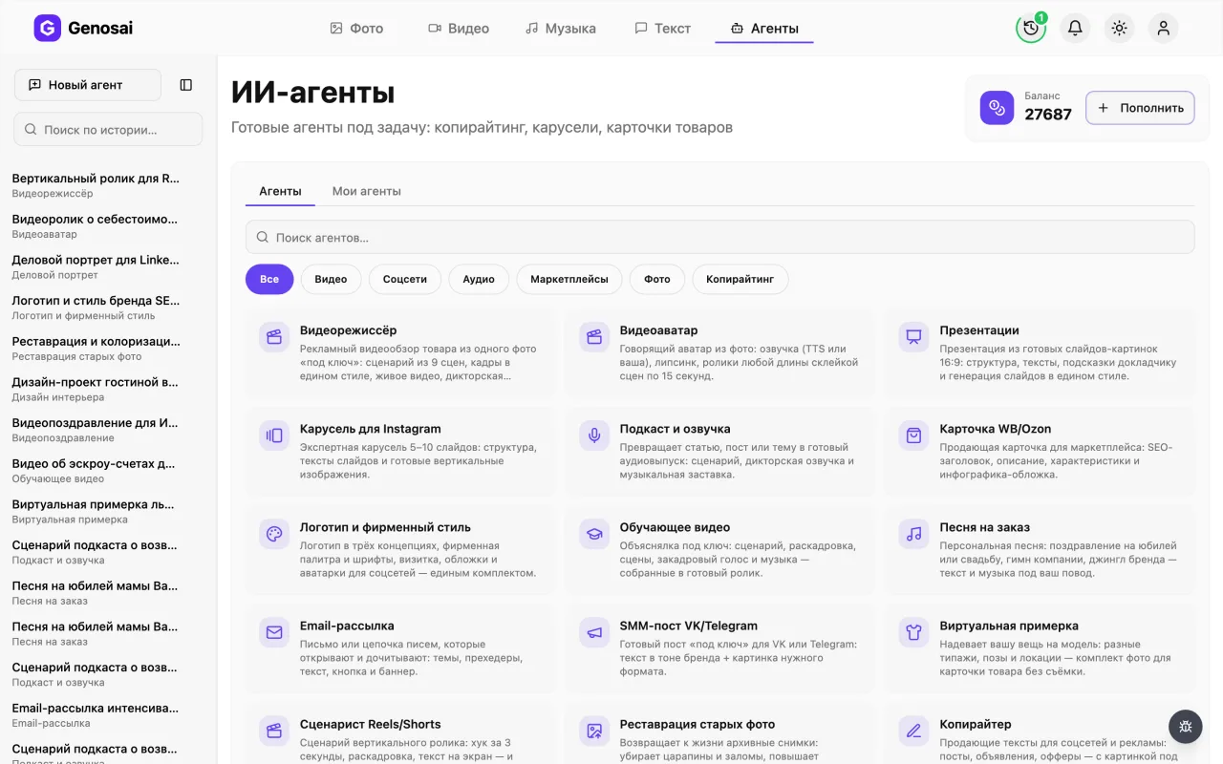Click the Реставрация старых фото image icon
This screenshot has height=764, width=1223.
[x=594, y=731]
